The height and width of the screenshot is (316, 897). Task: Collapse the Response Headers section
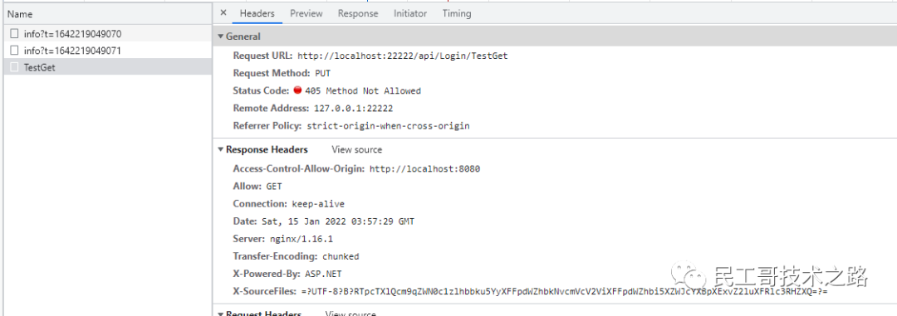221,150
